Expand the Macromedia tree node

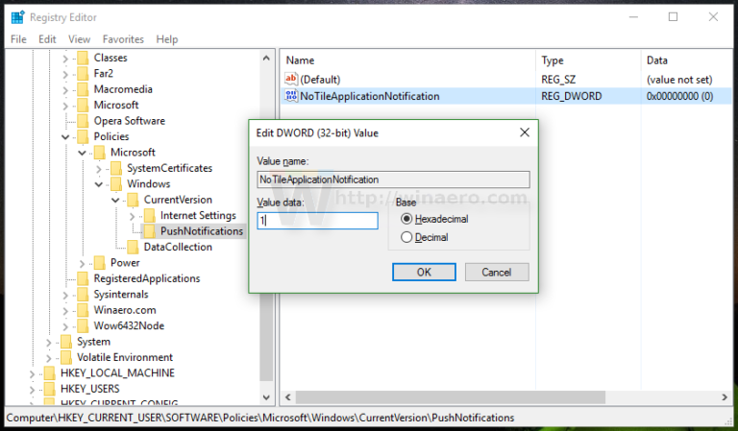click(66, 89)
